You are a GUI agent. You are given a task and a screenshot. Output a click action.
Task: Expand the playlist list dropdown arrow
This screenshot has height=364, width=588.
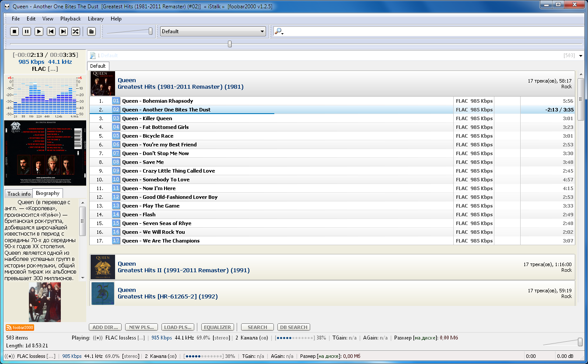point(581,56)
